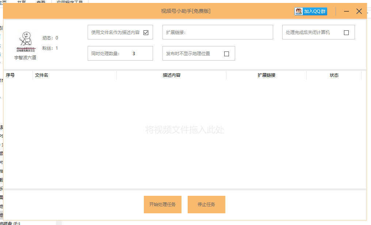Select the 文件名 column header

coord(74,75)
